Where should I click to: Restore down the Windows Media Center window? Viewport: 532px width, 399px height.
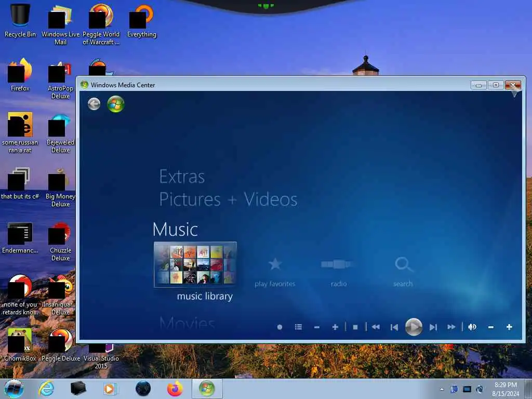(496, 85)
